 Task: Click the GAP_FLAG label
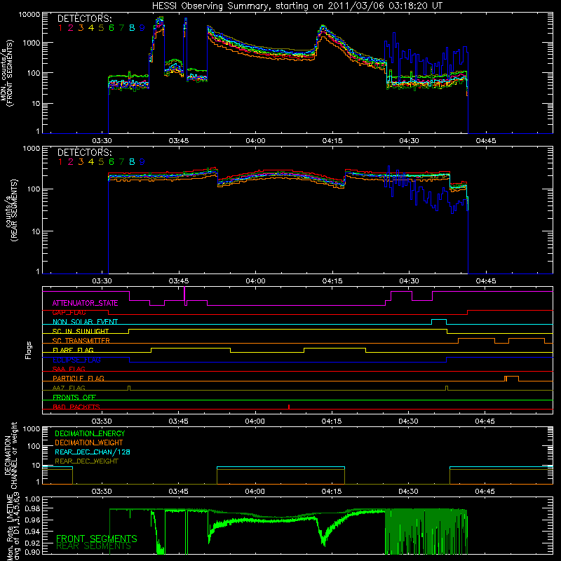69,313
